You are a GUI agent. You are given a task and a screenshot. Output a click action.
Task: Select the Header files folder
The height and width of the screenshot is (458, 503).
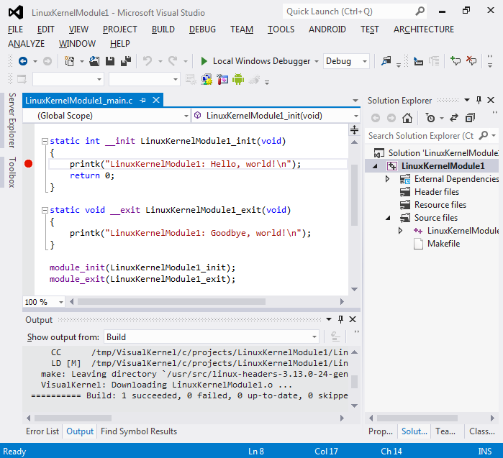437,192
